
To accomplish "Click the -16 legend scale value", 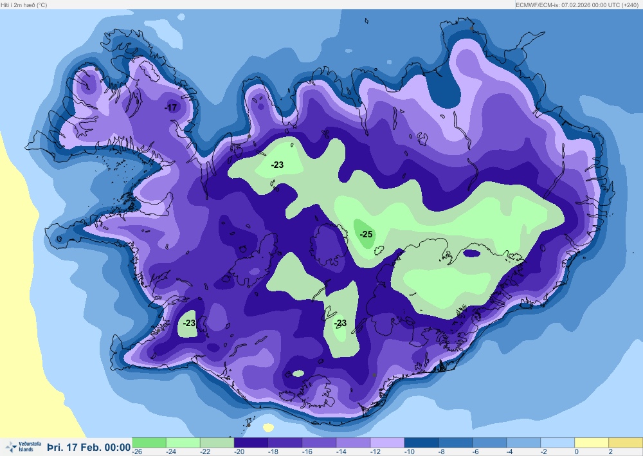I will point(307,451).
